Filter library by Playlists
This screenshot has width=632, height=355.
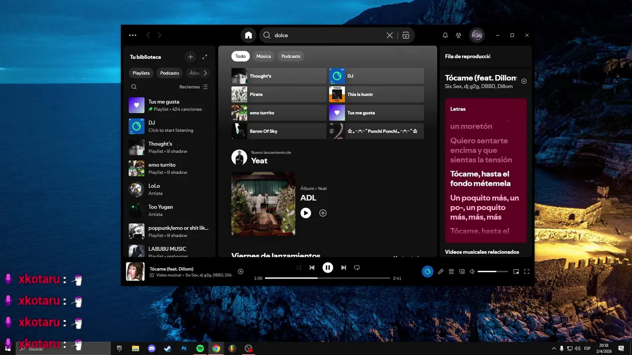[141, 73]
